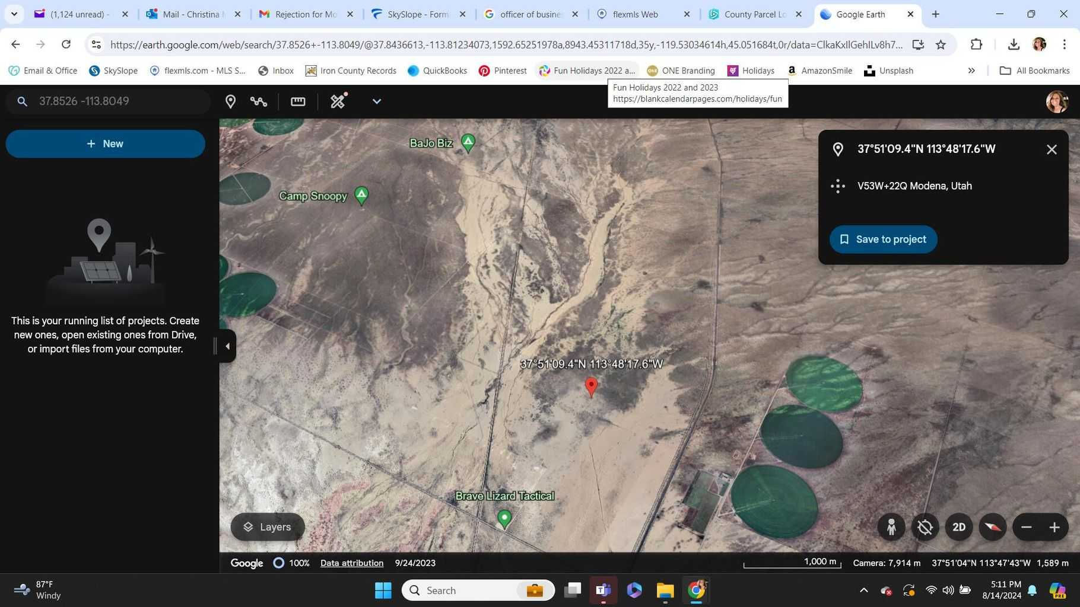The height and width of the screenshot is (607, 1080).
Task: Open the Measure distance tool
Action: (298, 101)
